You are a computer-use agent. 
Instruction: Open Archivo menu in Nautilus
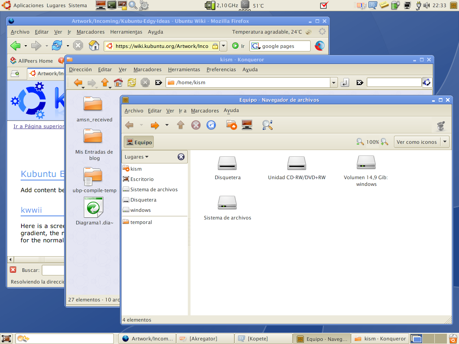[x=134, y=111]
